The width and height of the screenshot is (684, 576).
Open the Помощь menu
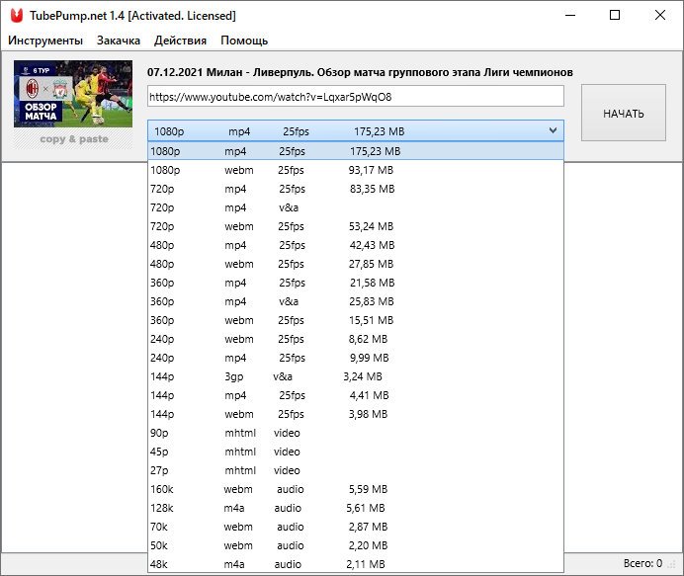coord(244,41)
